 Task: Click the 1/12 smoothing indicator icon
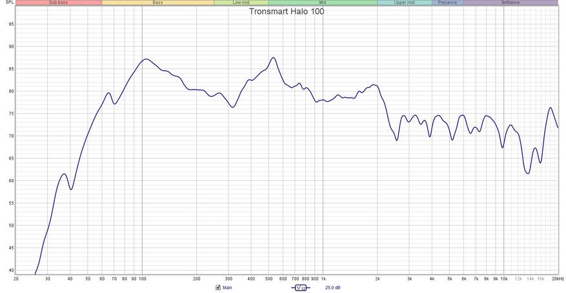click(x=300, y=288)
